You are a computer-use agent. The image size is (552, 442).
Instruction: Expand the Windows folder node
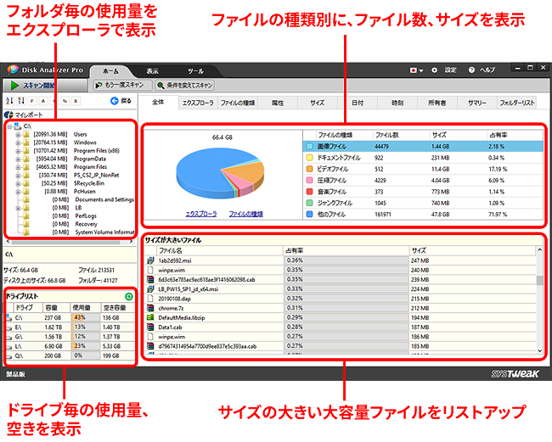18,143
